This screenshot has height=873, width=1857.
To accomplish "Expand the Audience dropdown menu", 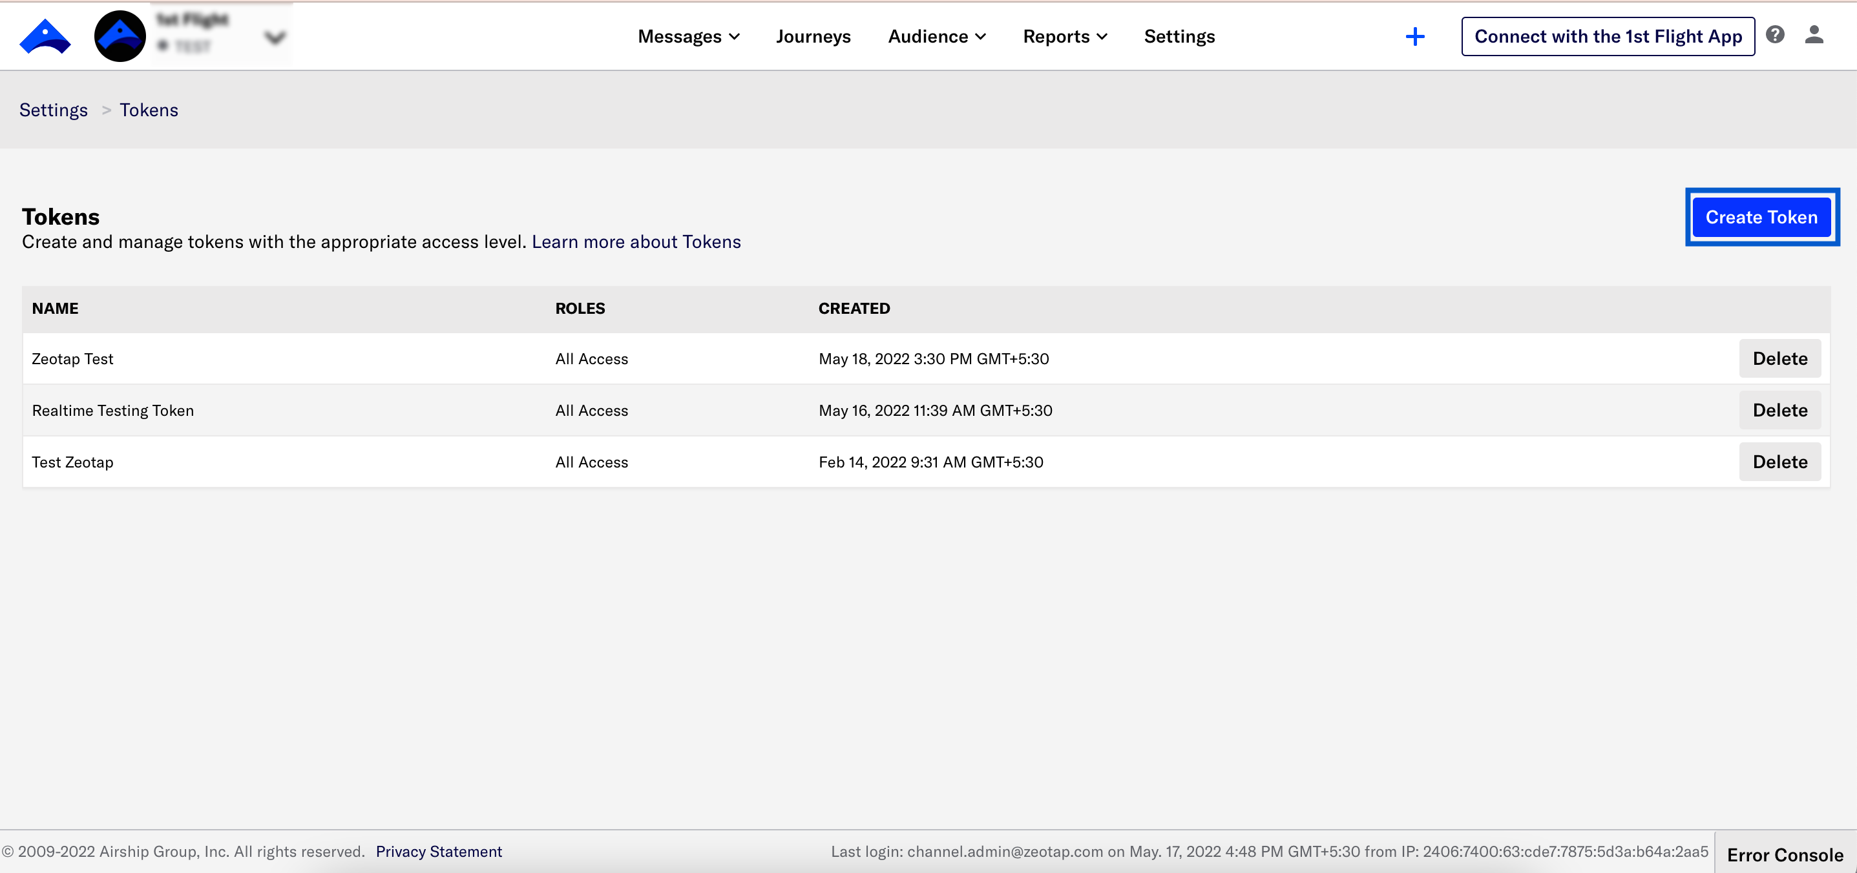I will pyautogui.click(x=936, y=36).
